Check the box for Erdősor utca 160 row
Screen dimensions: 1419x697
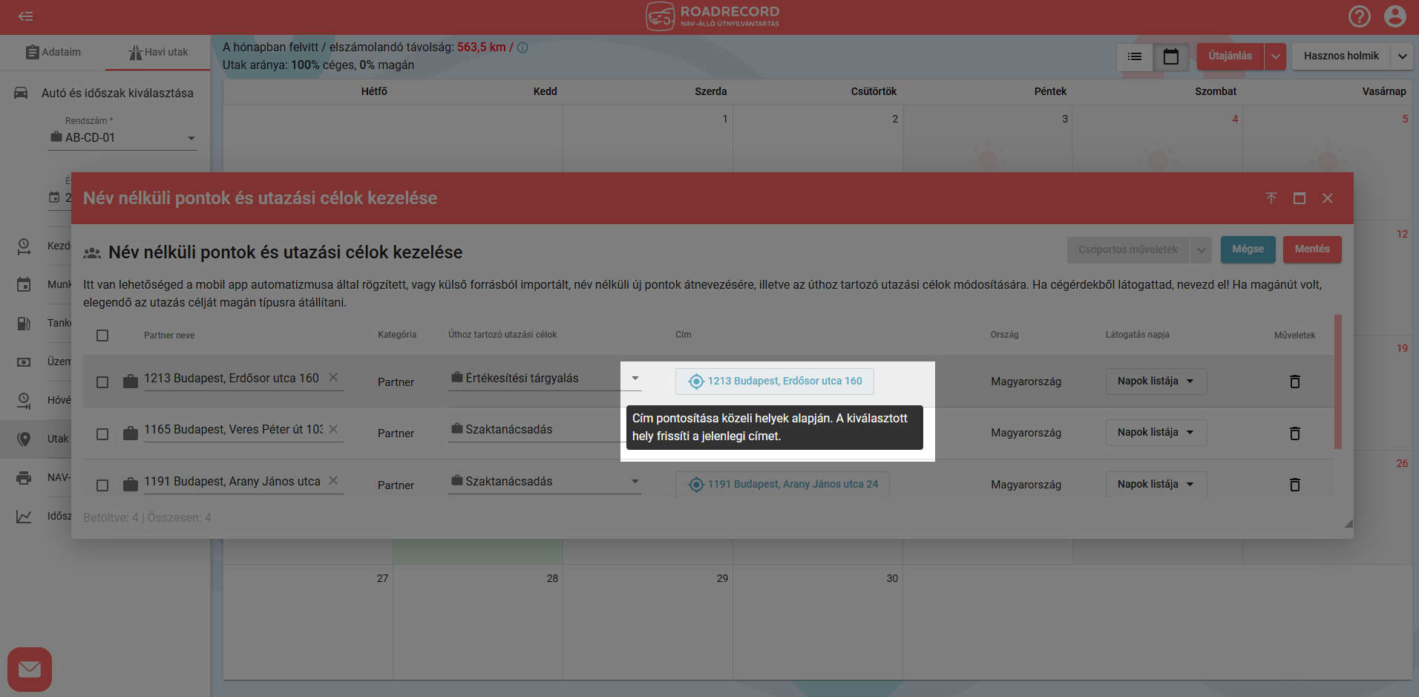coord(102,382)
